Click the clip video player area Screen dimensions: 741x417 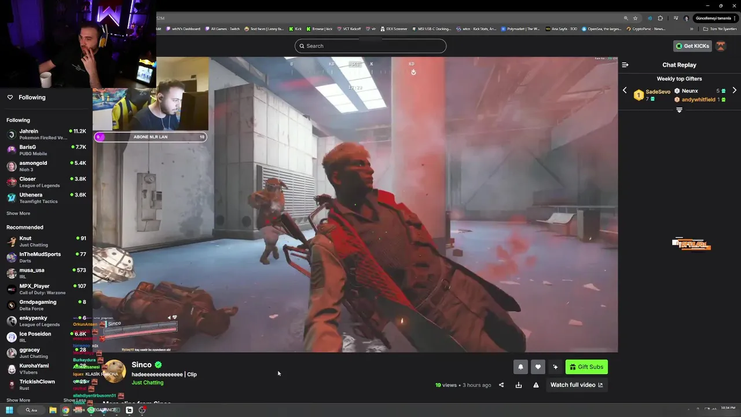tap(355, 204)
